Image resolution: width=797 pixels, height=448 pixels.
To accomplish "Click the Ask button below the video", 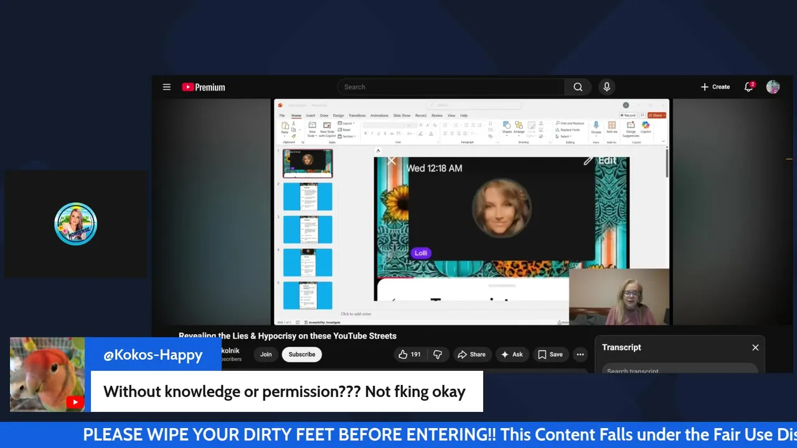I will pyautogui.click(x=511, y=355).
